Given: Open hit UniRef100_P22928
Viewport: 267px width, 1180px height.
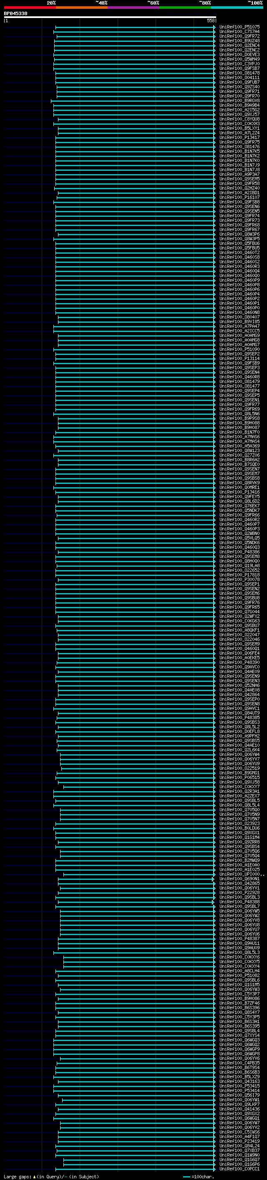Looking at the screenshot, I should pyautogui.click(x=239, y=893).
